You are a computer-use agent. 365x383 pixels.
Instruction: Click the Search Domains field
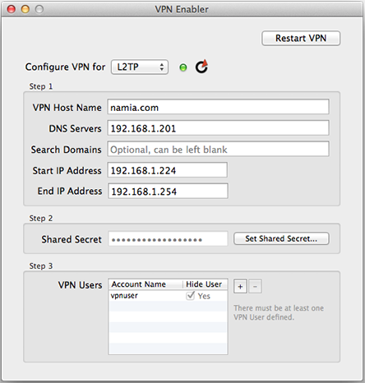(x=218, y=149)
